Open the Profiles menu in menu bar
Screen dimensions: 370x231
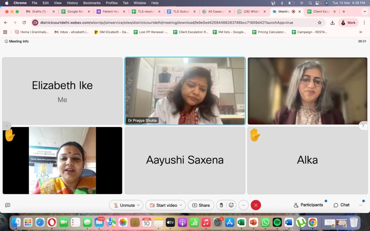coord(112,3)
